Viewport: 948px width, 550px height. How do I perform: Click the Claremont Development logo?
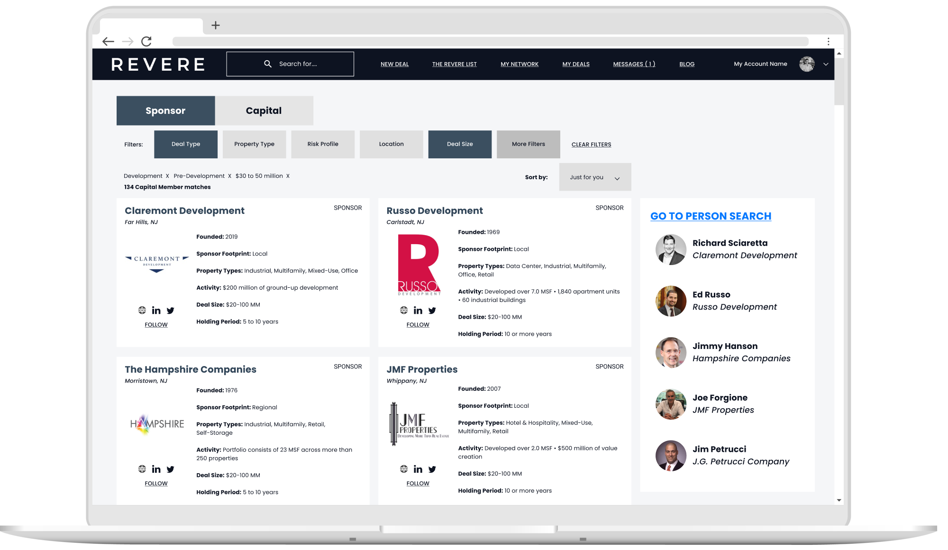pyautogui.click(x=156, y=264)
